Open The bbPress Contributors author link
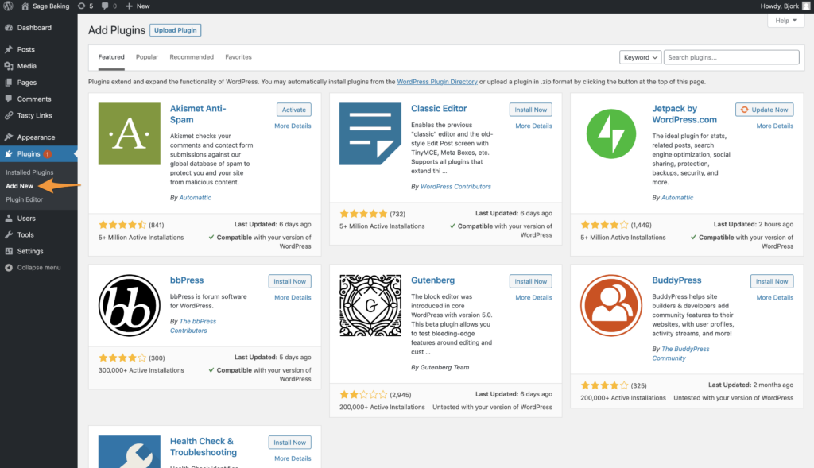Image resolution: width=814 pixels, height=468 pixels. coord(193,326)
